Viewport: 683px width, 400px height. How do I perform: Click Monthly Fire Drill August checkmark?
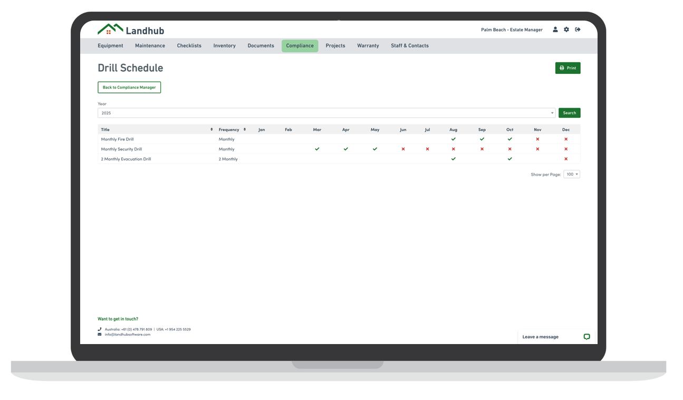point(453,139)
